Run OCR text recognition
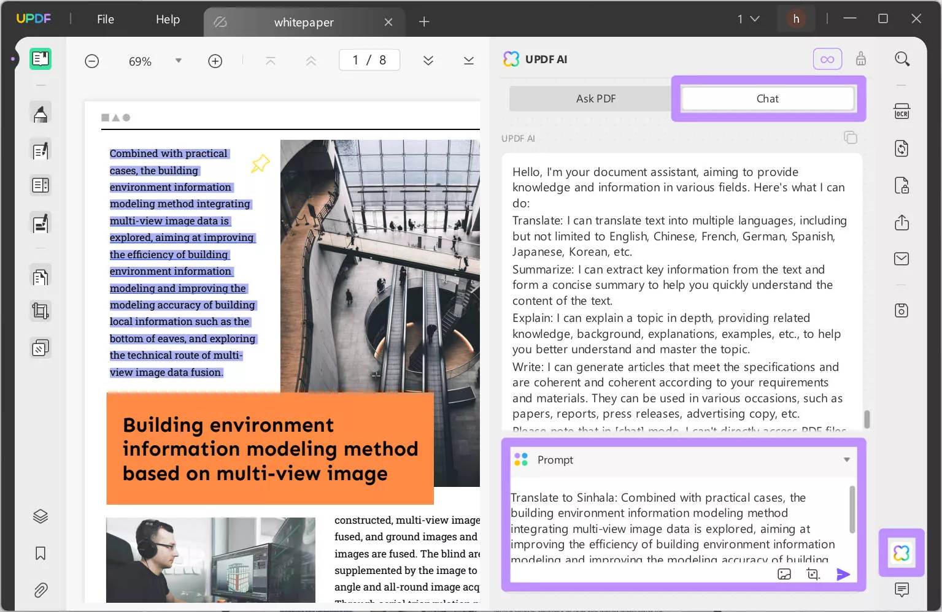 pyautogui.click(x=901, y=112)
